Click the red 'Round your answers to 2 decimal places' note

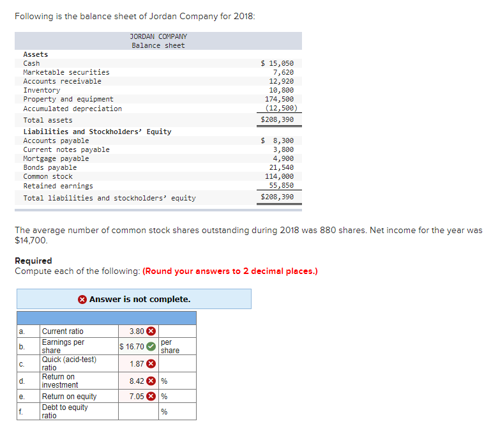(x=230, y=271)
